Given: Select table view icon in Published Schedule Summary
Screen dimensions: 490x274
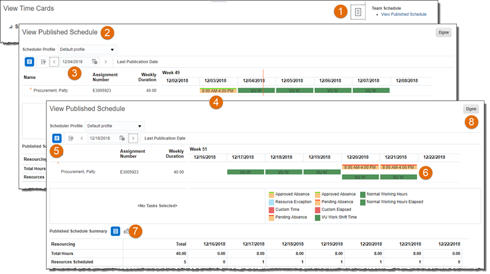Looking at the screenshot, I should click(115, 231).
